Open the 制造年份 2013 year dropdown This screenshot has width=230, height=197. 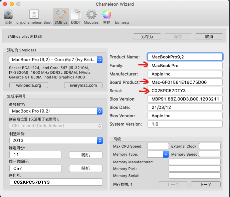pos(56,140)
